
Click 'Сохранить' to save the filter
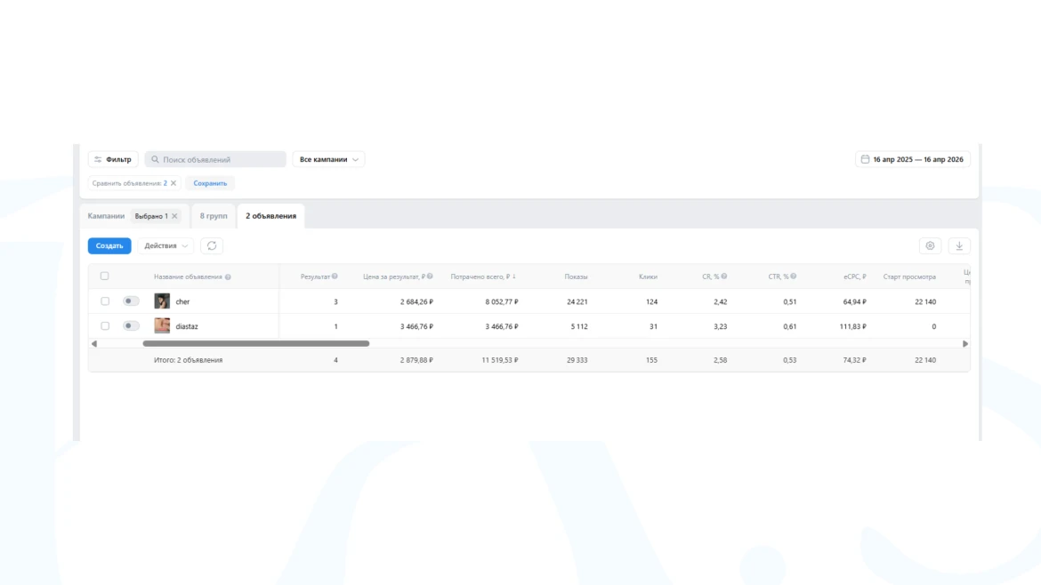pyautogui.click(x=211, y=183)
